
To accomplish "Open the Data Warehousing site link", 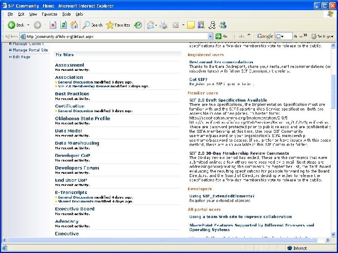I will point(77,143).
